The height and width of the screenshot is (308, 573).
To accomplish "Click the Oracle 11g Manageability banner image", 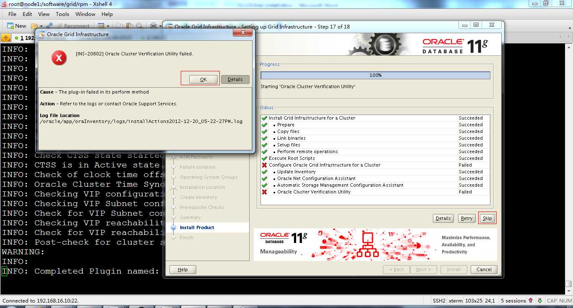I will pyautogui.click(x=375, y=245).
